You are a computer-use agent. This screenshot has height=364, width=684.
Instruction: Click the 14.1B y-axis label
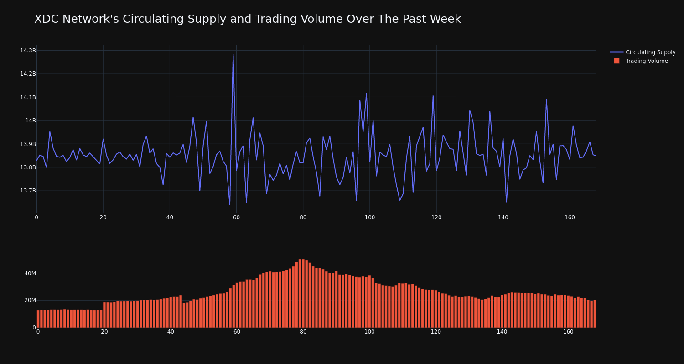pyautogui.click(x=28, y=97)
